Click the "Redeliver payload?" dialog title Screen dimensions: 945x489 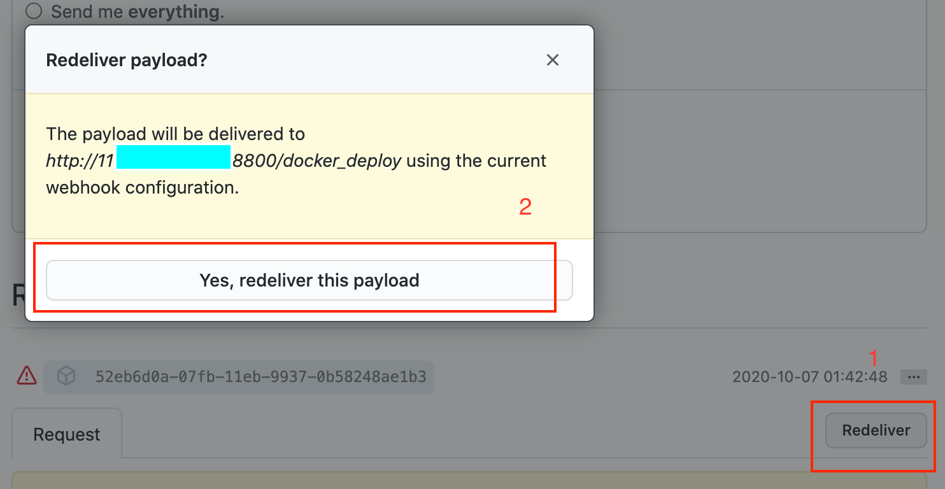click(x=125, y=59)
